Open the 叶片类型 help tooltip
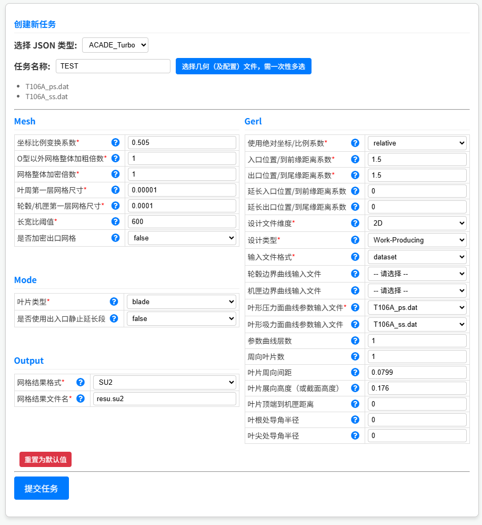This screenshot has height=525, width=482. [x=115, y=302]
